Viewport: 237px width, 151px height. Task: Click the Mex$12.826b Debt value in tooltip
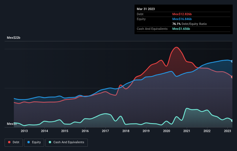pos(182,14)
